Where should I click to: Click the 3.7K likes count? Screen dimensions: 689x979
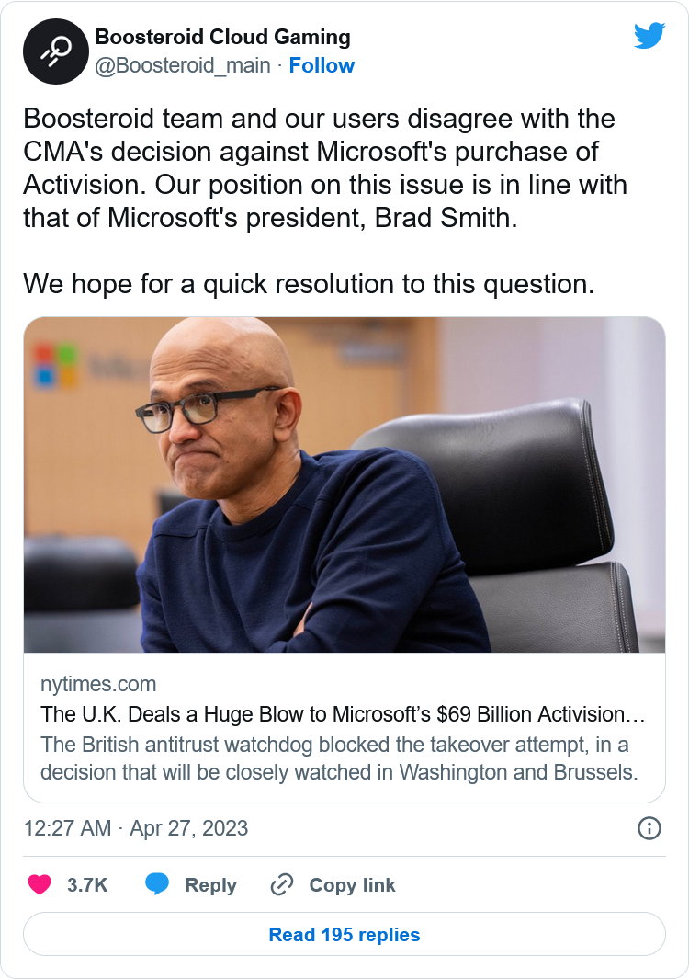(x=87, y=884)
